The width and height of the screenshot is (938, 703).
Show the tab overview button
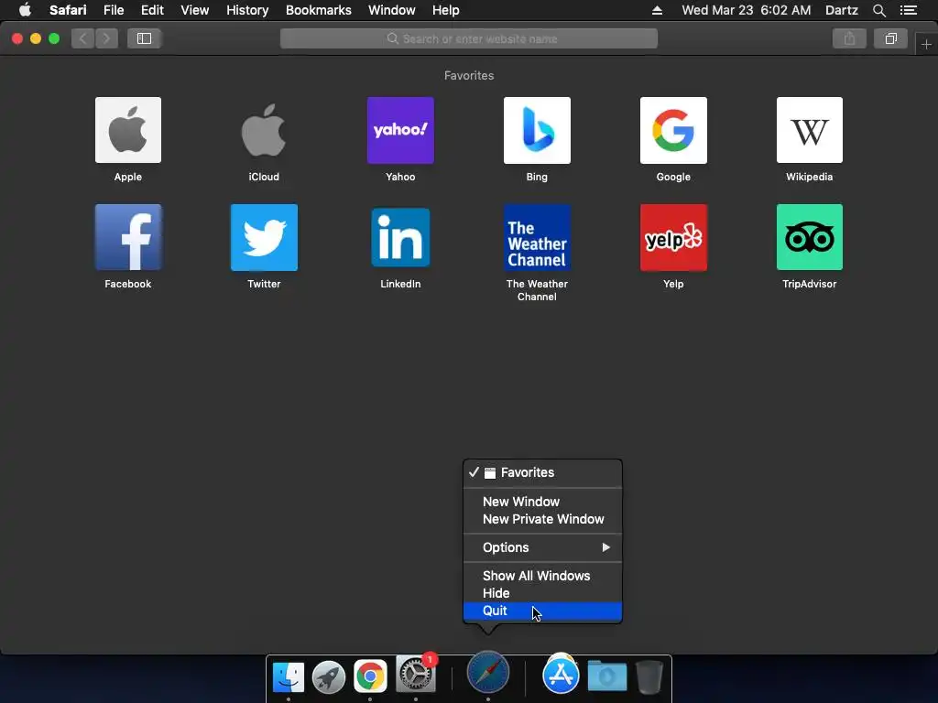coord(890,38)
